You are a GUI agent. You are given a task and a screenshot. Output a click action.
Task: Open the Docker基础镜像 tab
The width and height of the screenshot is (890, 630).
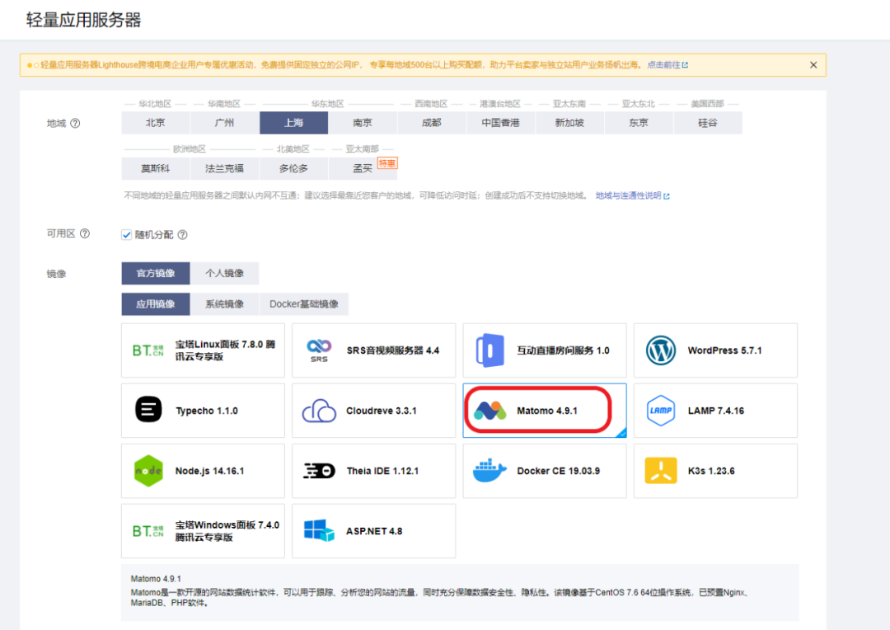pos(303,304)
